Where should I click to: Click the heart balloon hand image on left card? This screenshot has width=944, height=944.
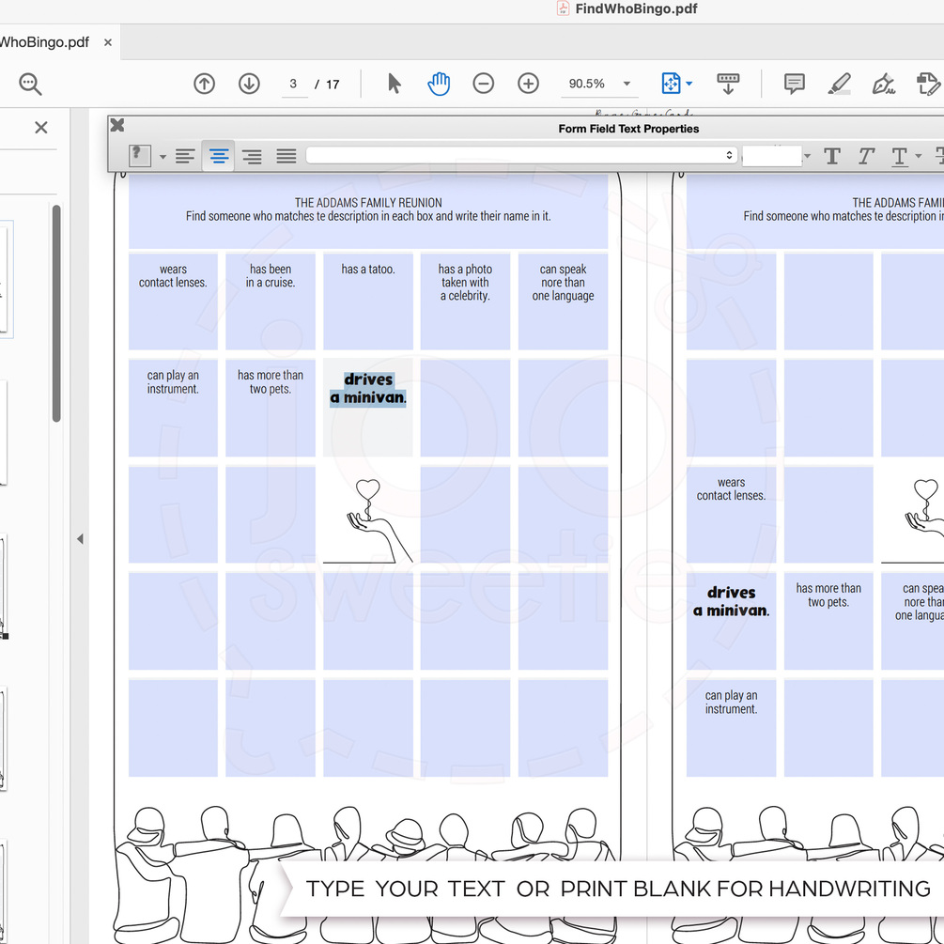368,520
